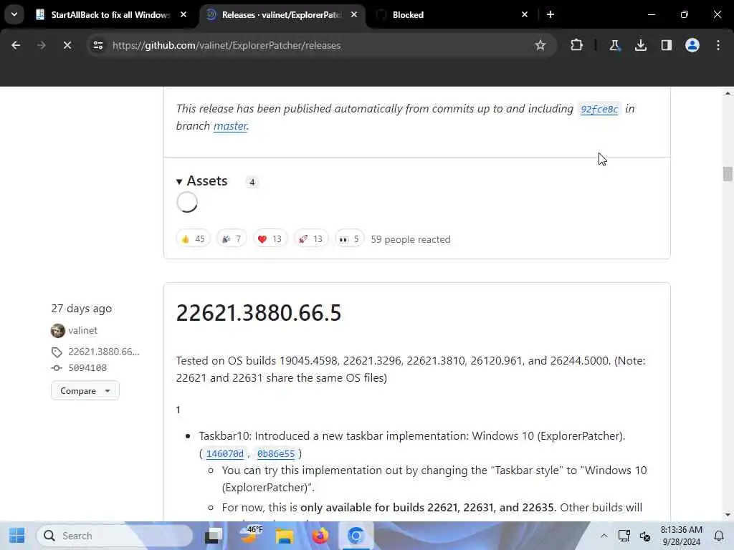Screen dimensions: 734x550
Task: Open the Chrome three-dot menu
Action: point(718,45)
